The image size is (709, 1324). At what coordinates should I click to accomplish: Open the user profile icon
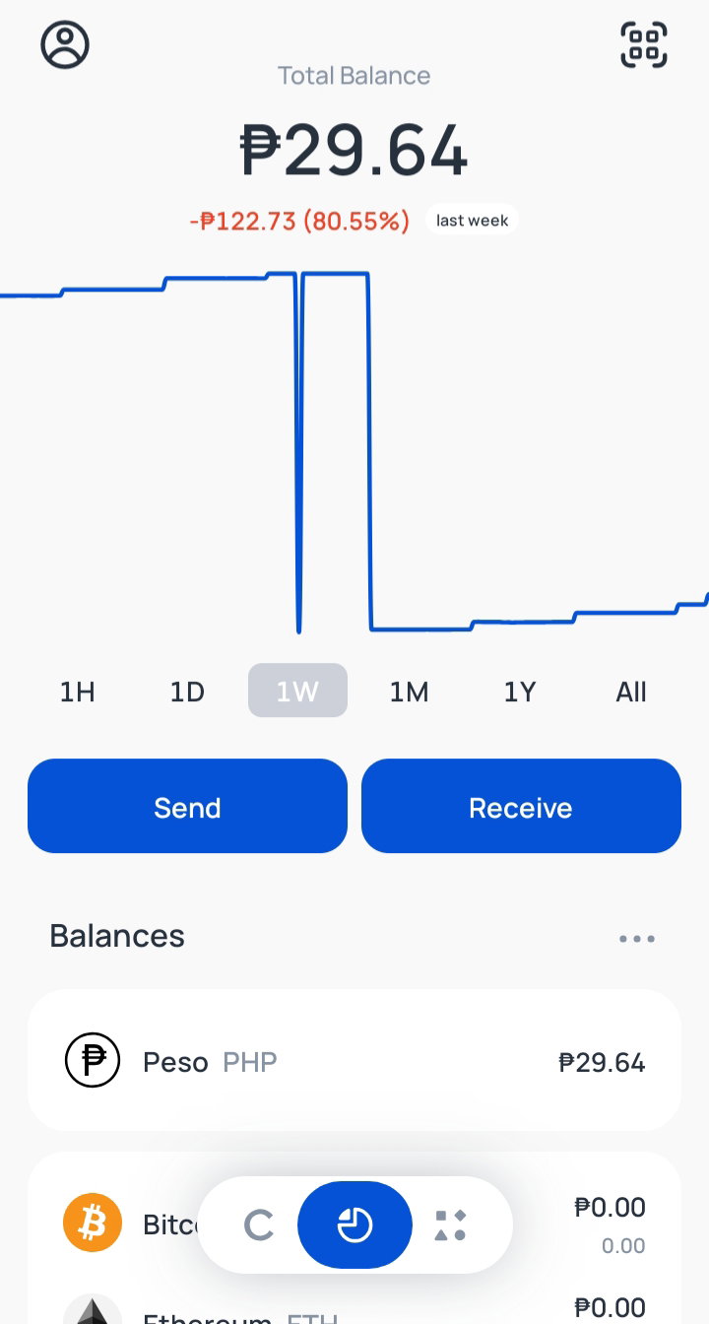pyautogui.click(x=65, y=44)
